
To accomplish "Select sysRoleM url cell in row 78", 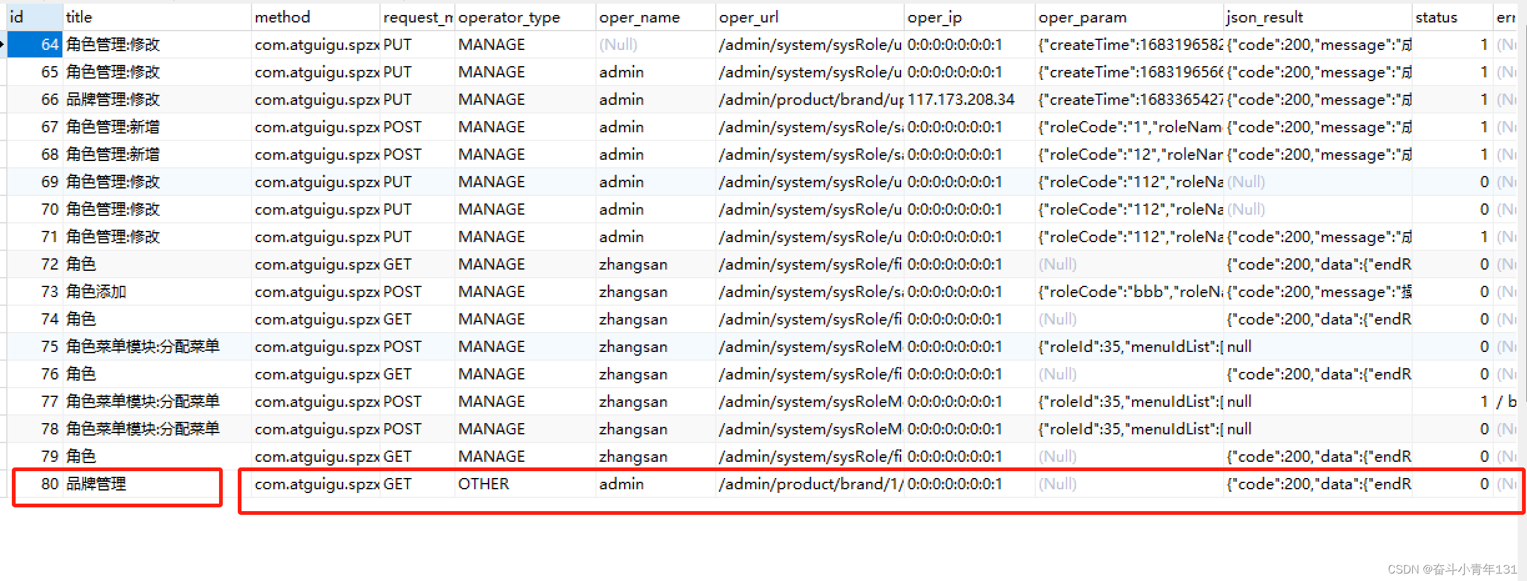I will point(809,429).
